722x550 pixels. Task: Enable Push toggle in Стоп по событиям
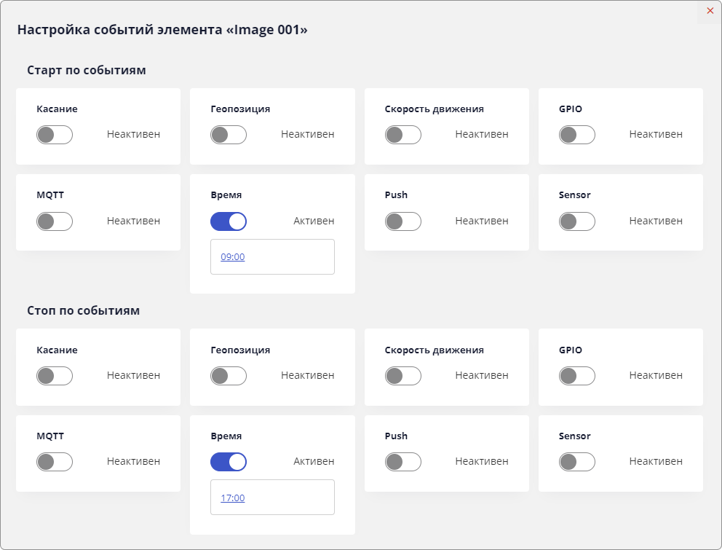tap(403, 462)
